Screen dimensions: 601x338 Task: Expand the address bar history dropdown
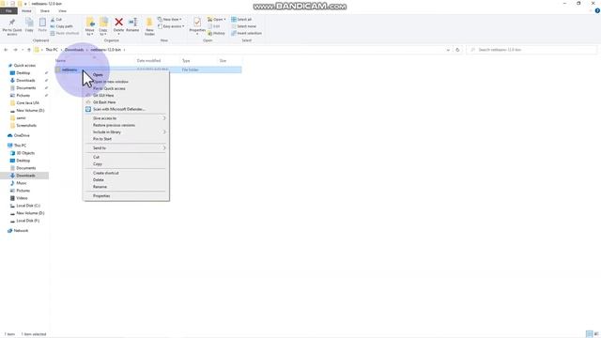pyautogui.click(x=448, y=50)
